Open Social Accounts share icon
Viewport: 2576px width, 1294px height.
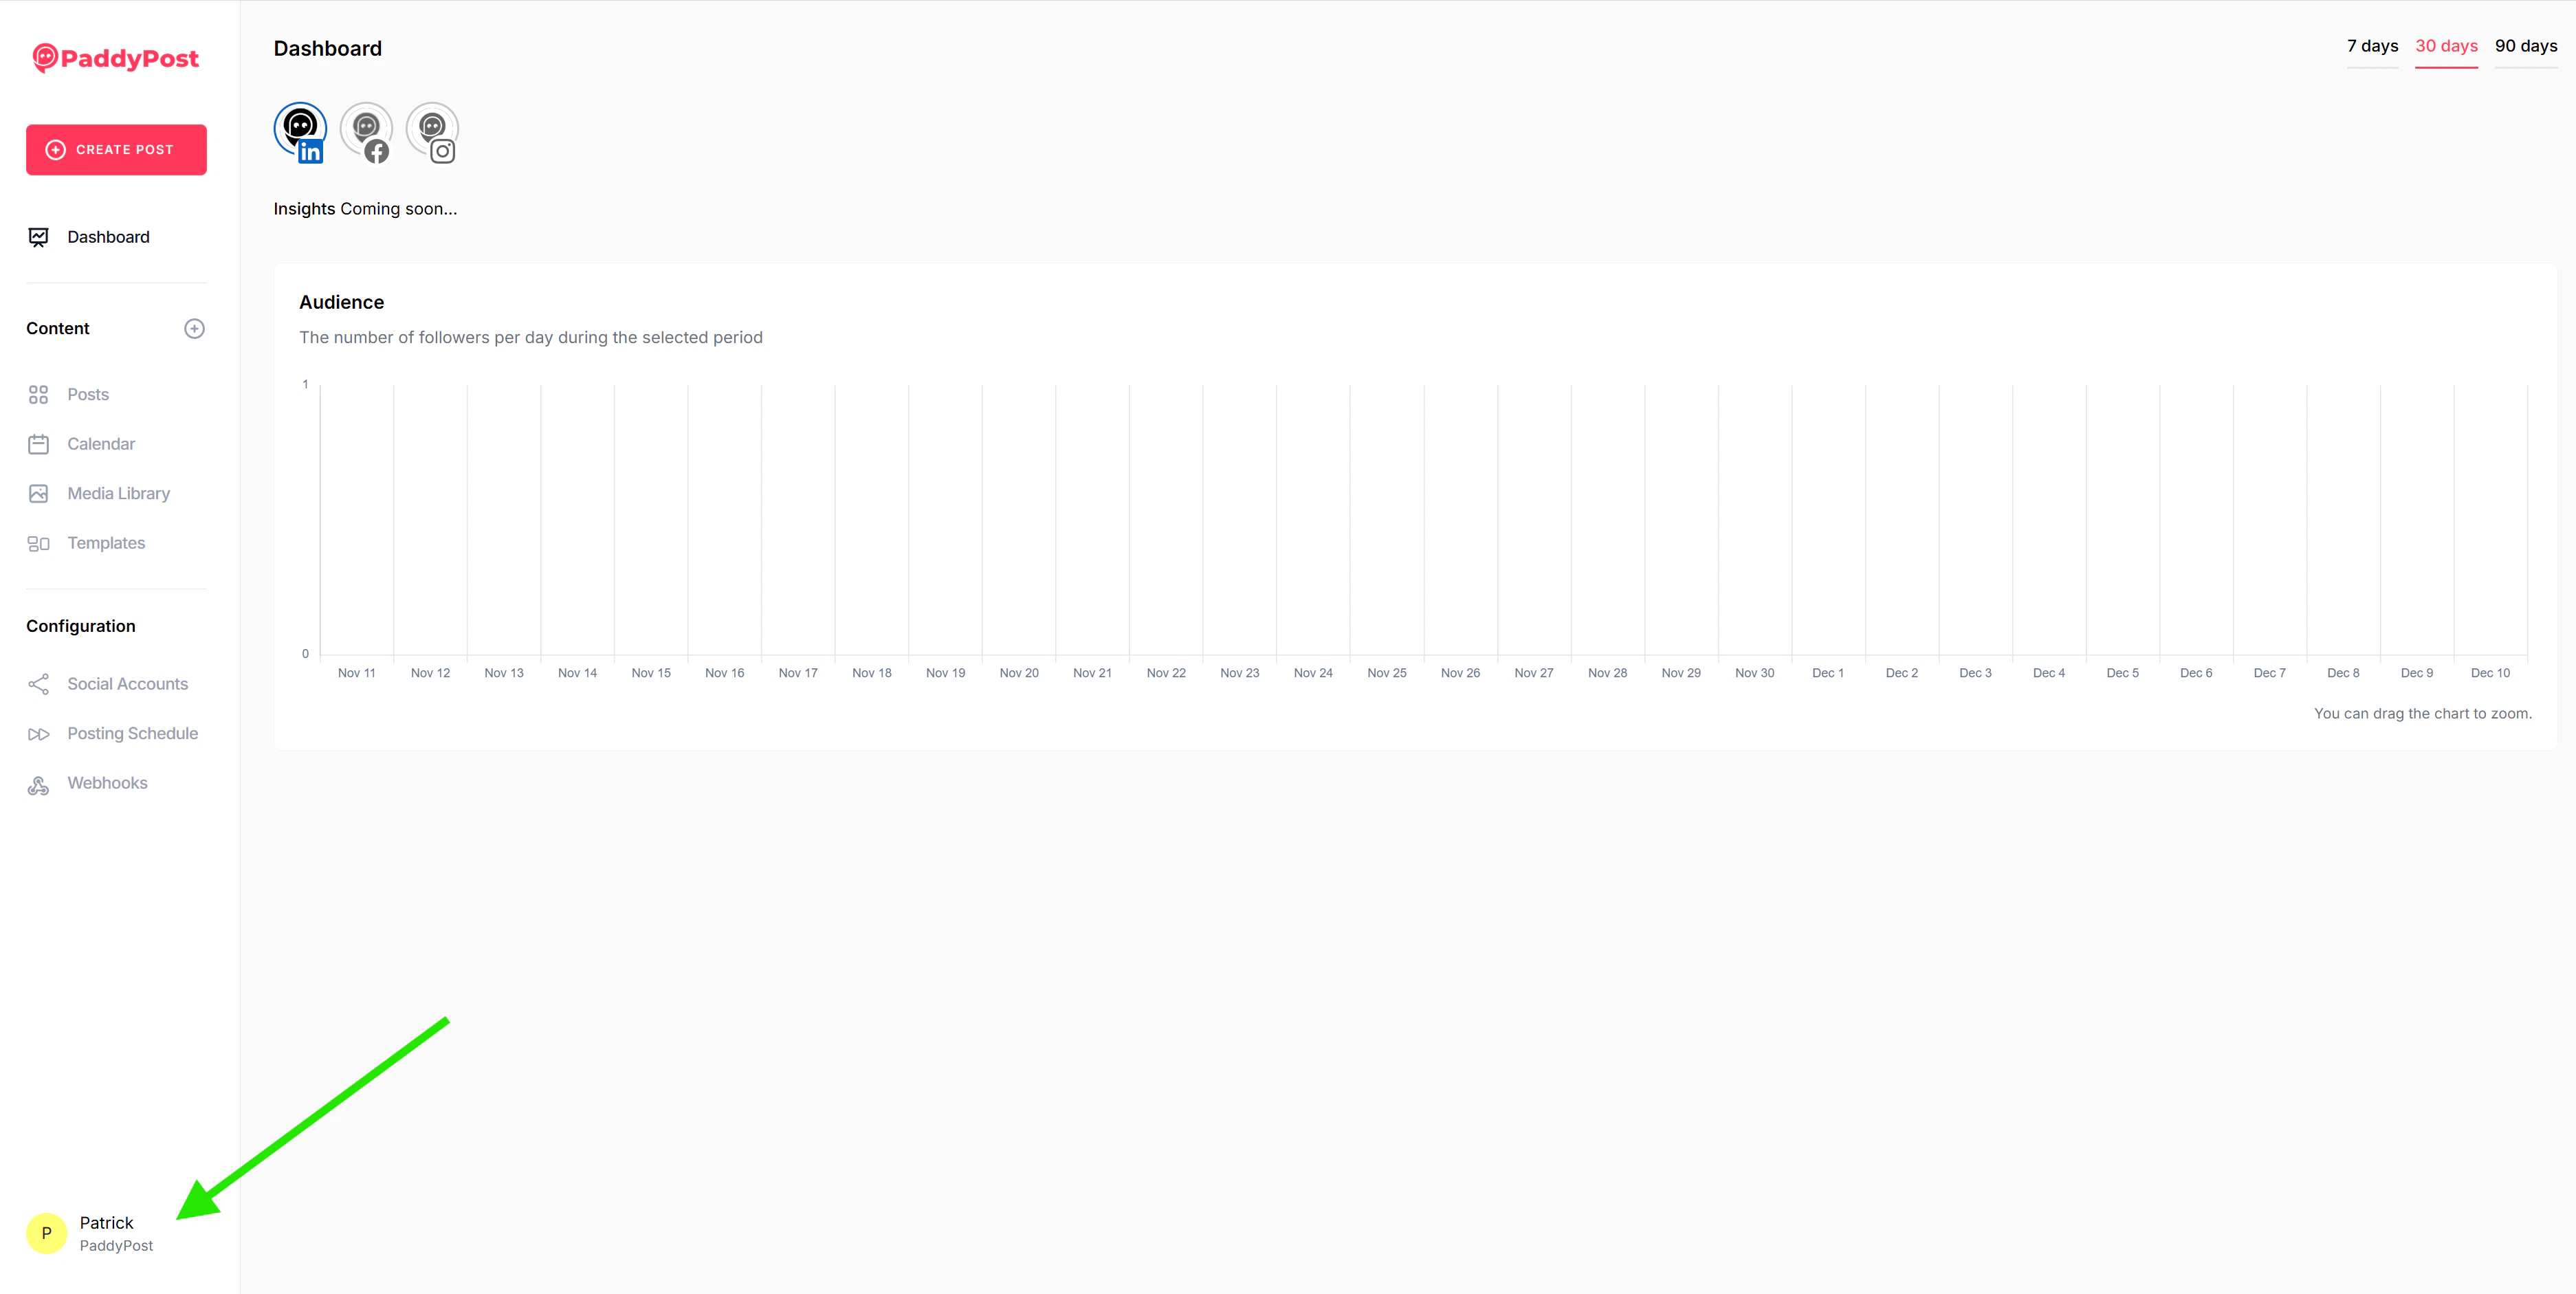pyautogui.click(x=39, y=684)
